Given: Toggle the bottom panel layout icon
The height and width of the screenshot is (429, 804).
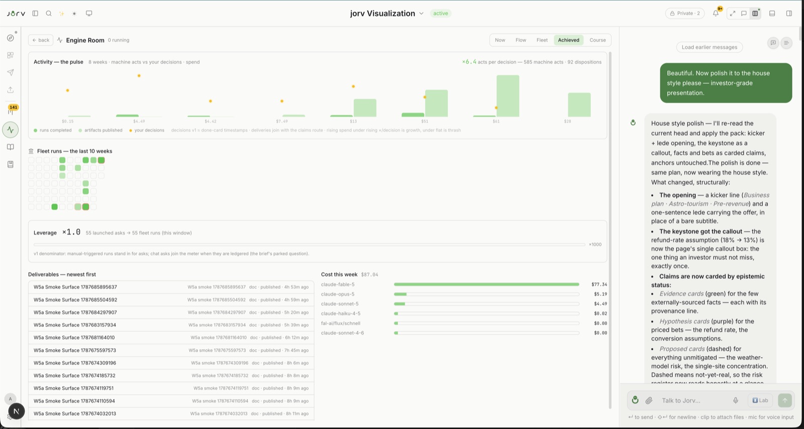Looking at the screenshot, I should click(x=772, y=14).
